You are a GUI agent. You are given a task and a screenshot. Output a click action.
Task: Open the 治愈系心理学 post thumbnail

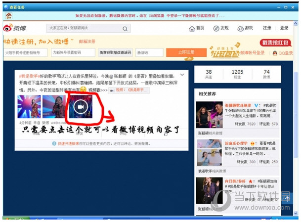[210, 153]
